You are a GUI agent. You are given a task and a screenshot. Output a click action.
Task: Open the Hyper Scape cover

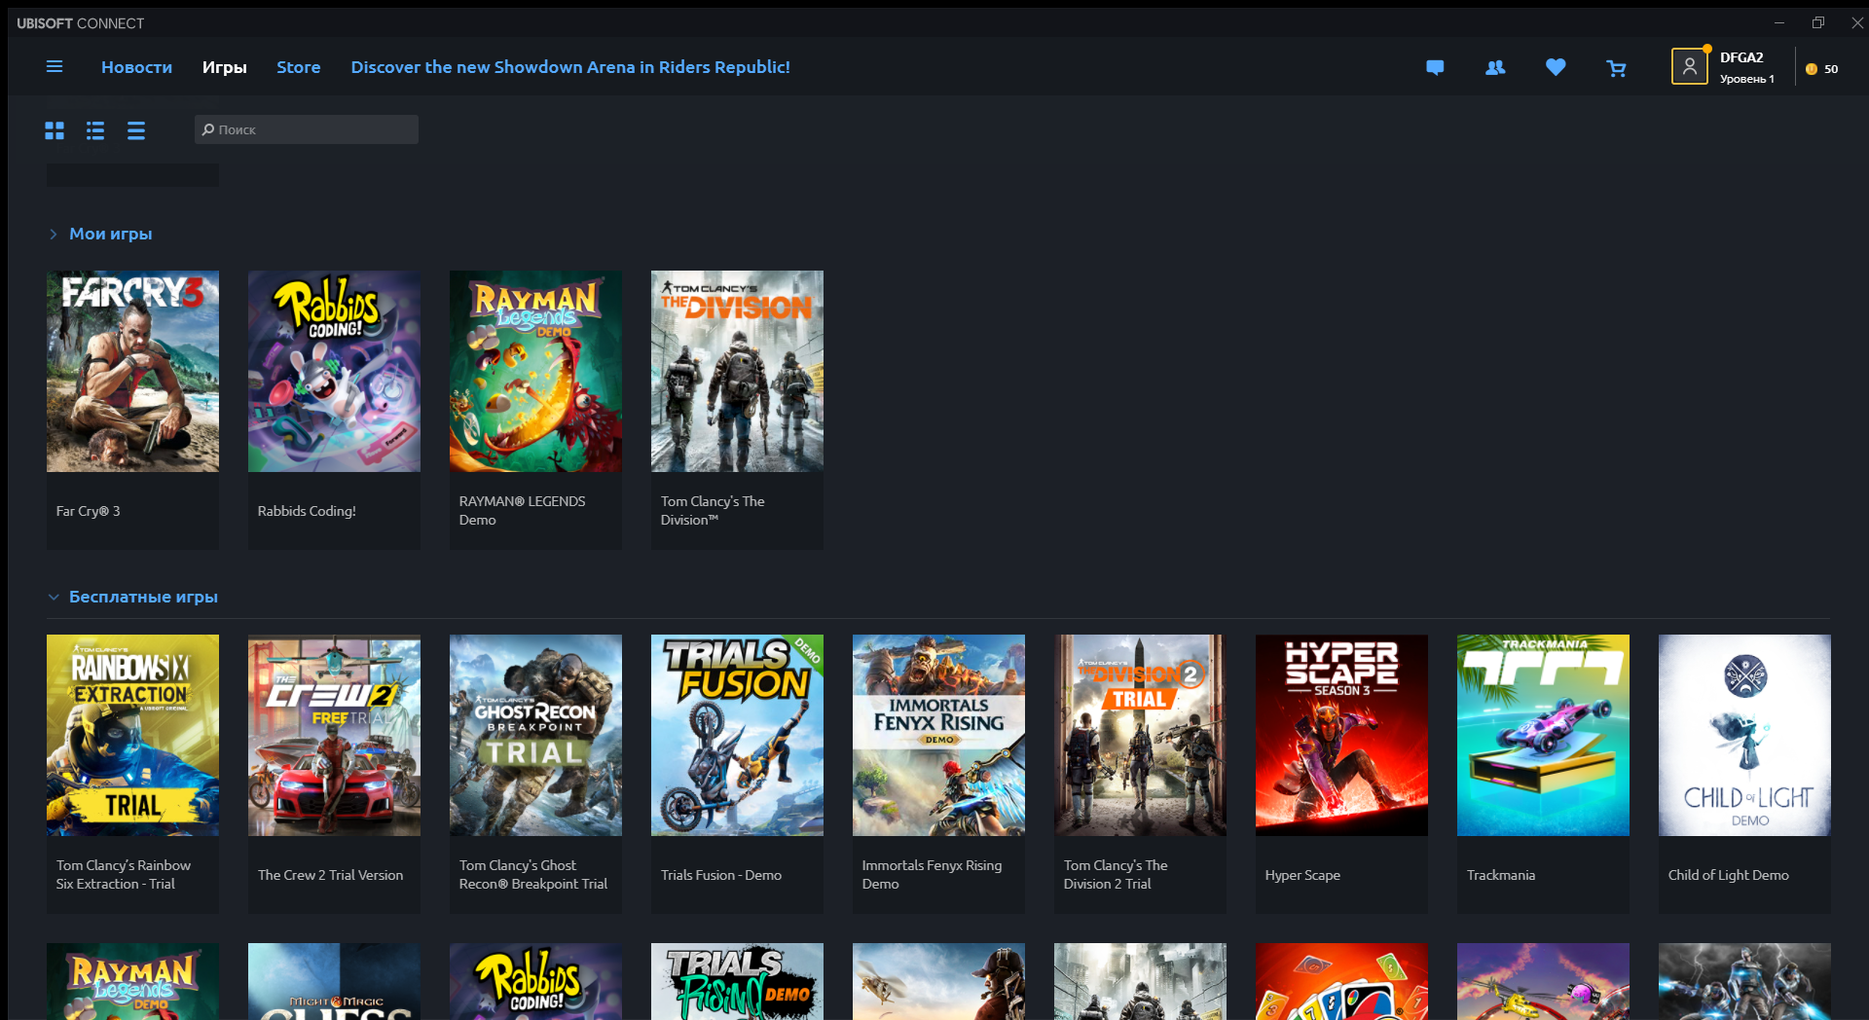[1341, 735]
